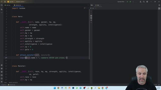Screen dimensions: 161x90
Task: Open the Project tool window folder icon
Action: (x=2, y=5)
